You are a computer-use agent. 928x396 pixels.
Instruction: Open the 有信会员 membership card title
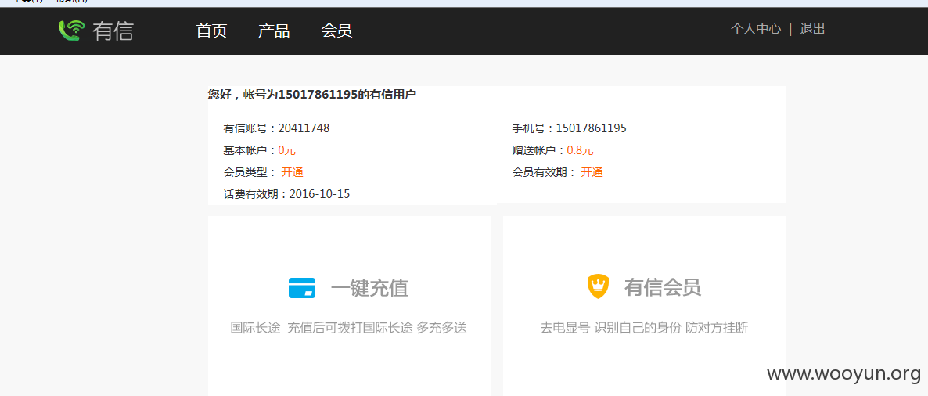662,288
